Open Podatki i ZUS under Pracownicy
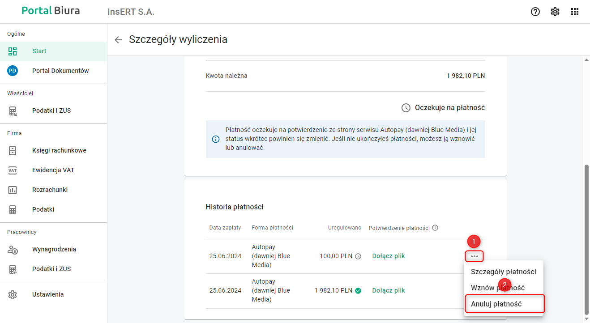590x323 pixels. pos(51,269)
